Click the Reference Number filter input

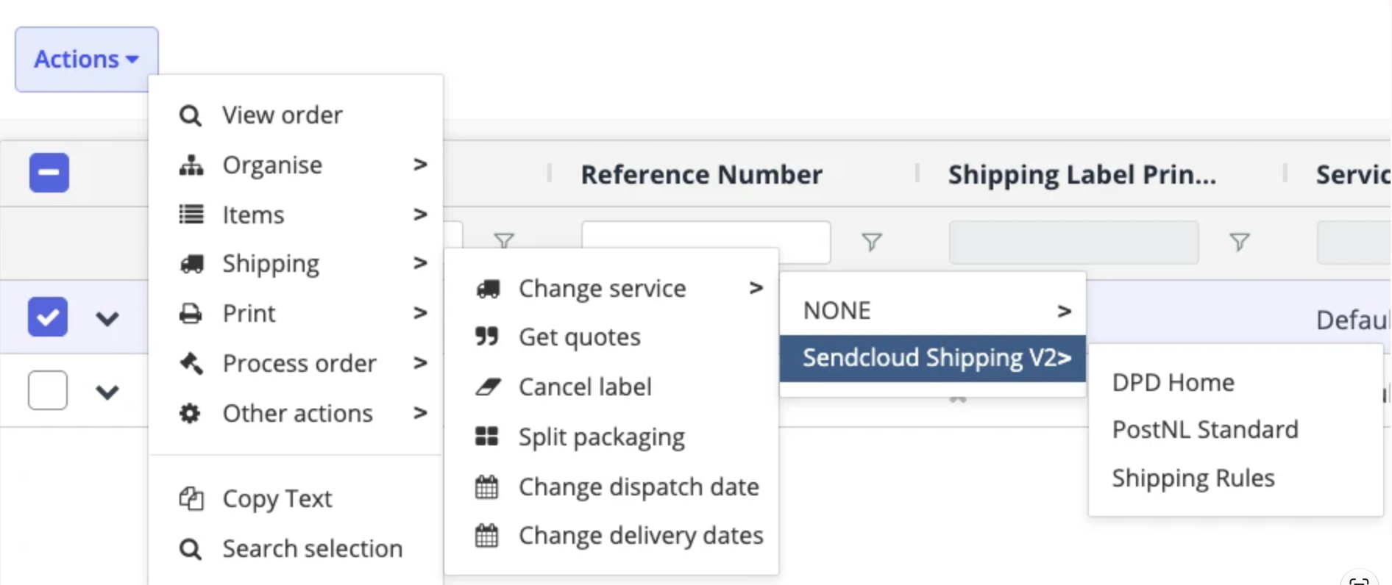[706, 242]
